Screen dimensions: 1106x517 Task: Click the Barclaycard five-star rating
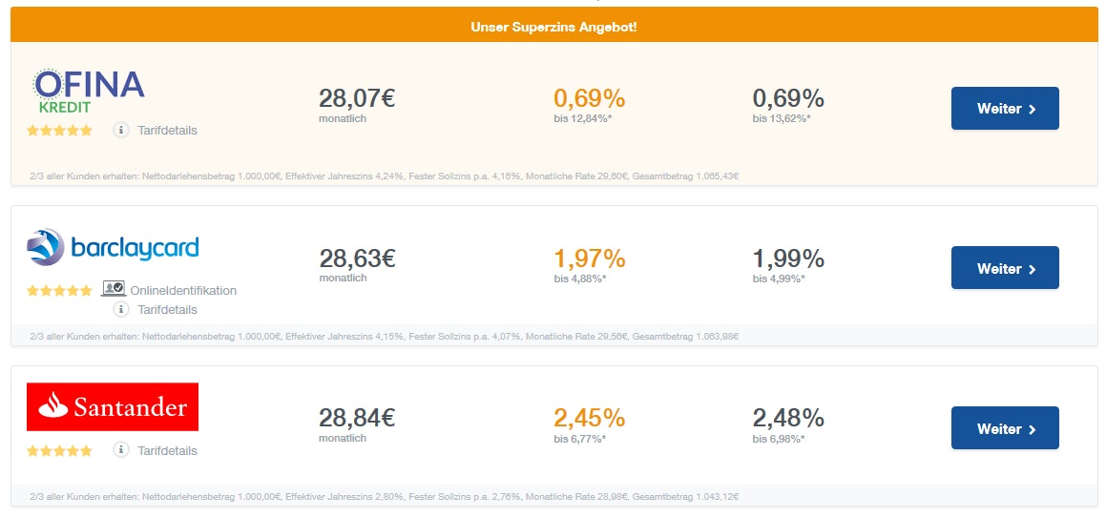(x=59, y=290)
